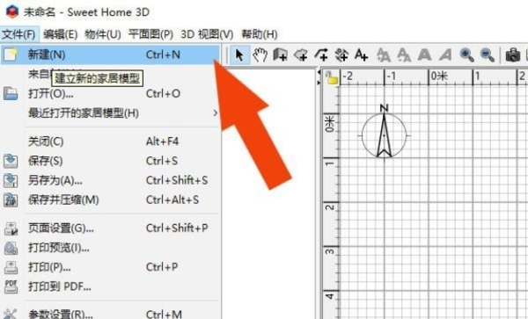Toggle italic text style icon
Viewport: 528px width, 319px height.
click(x=444, y=54)
